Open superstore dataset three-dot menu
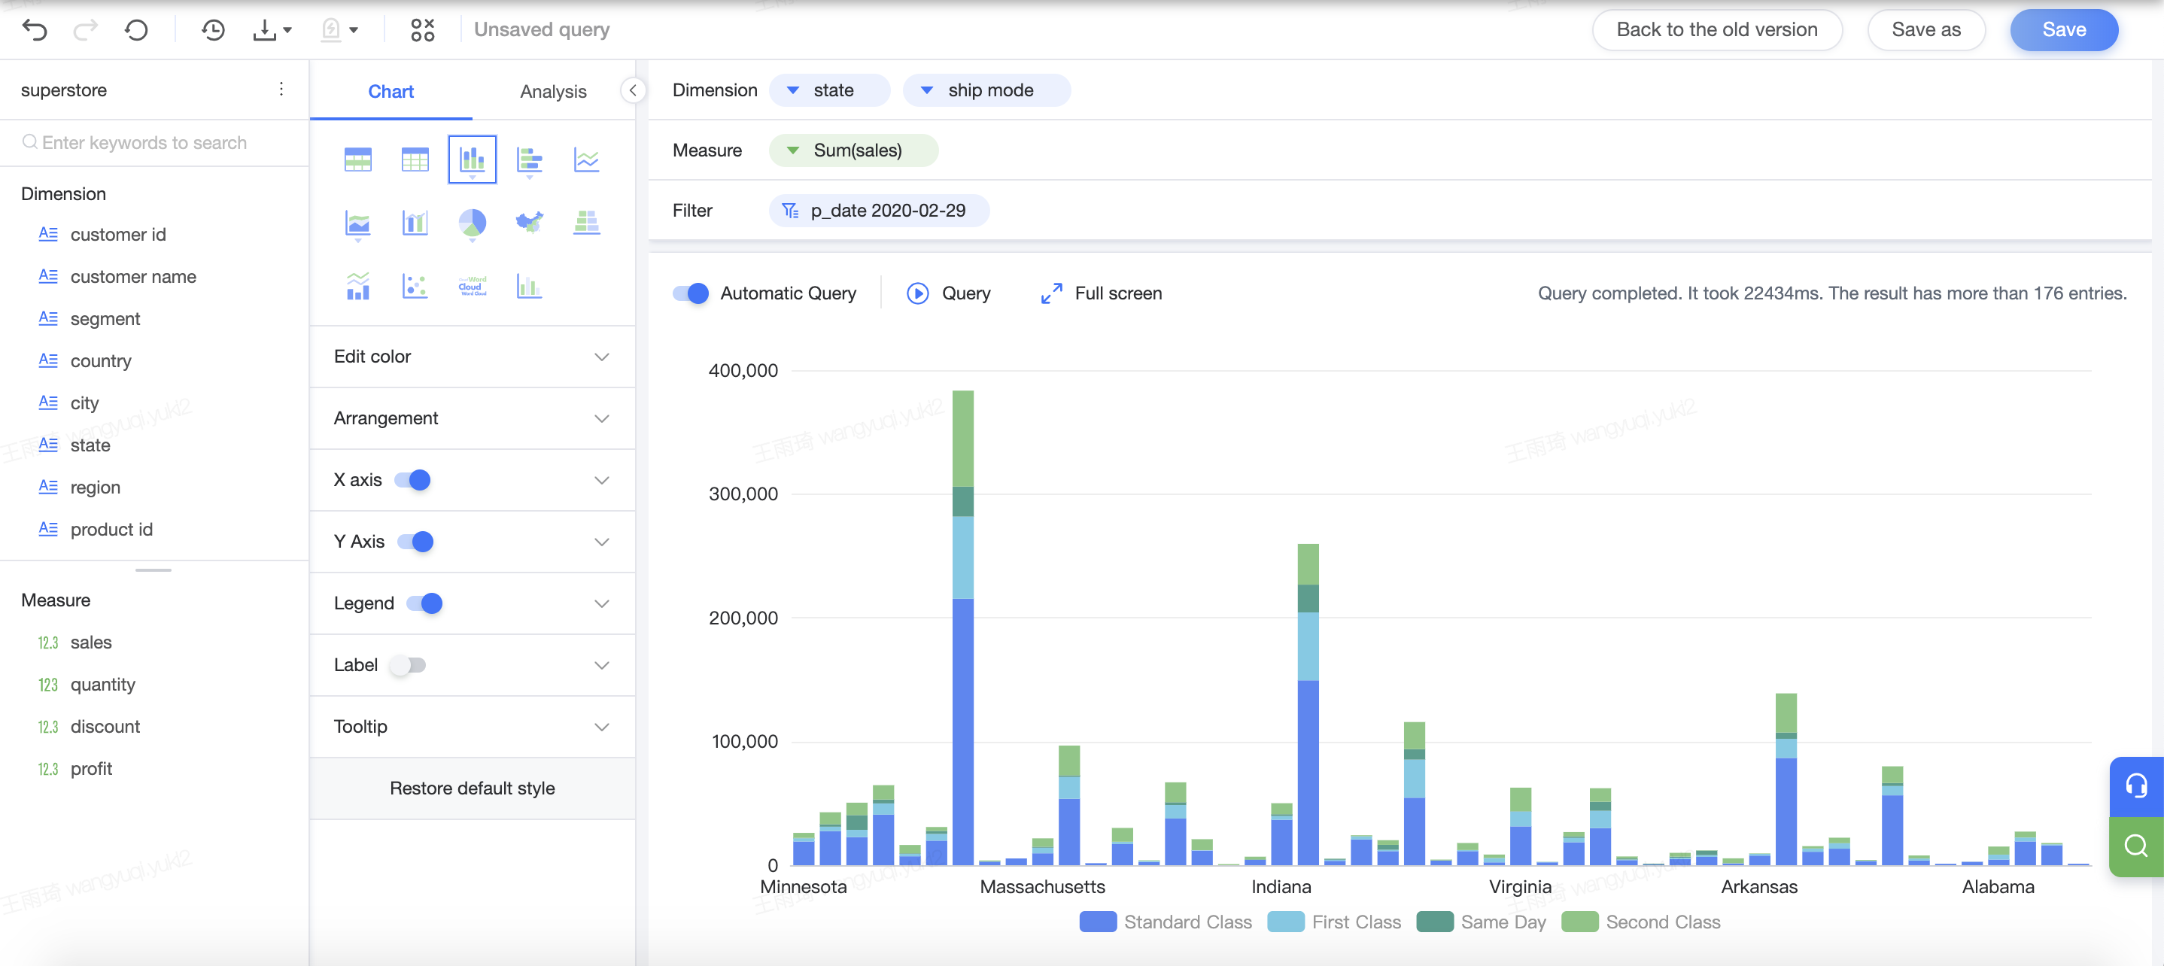 281,89
